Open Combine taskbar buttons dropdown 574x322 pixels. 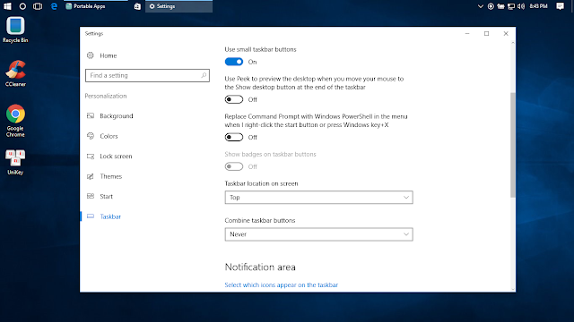click(319, 234)
